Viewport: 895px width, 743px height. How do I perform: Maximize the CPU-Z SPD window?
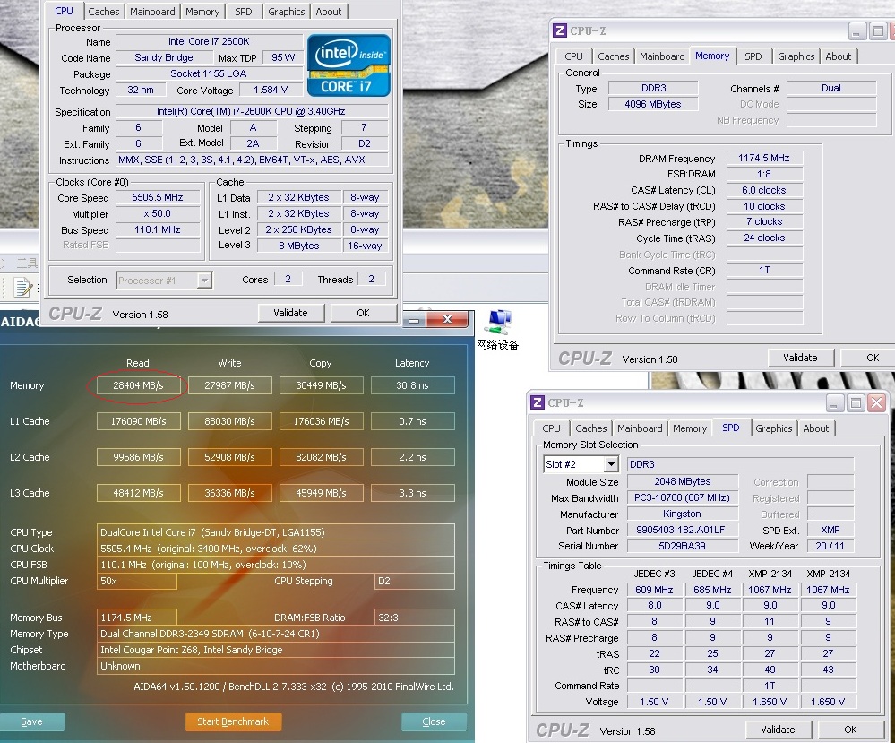point(856,403)
